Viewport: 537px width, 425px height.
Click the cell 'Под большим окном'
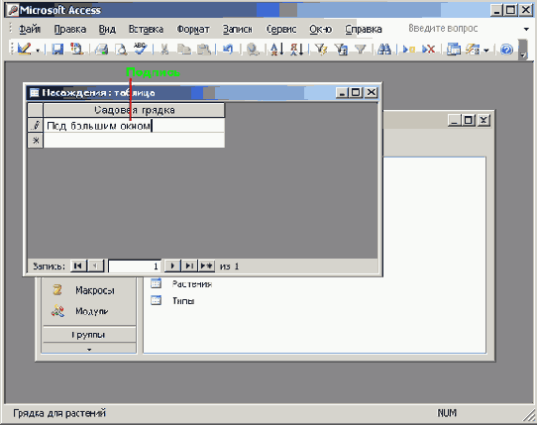[134, 126]
